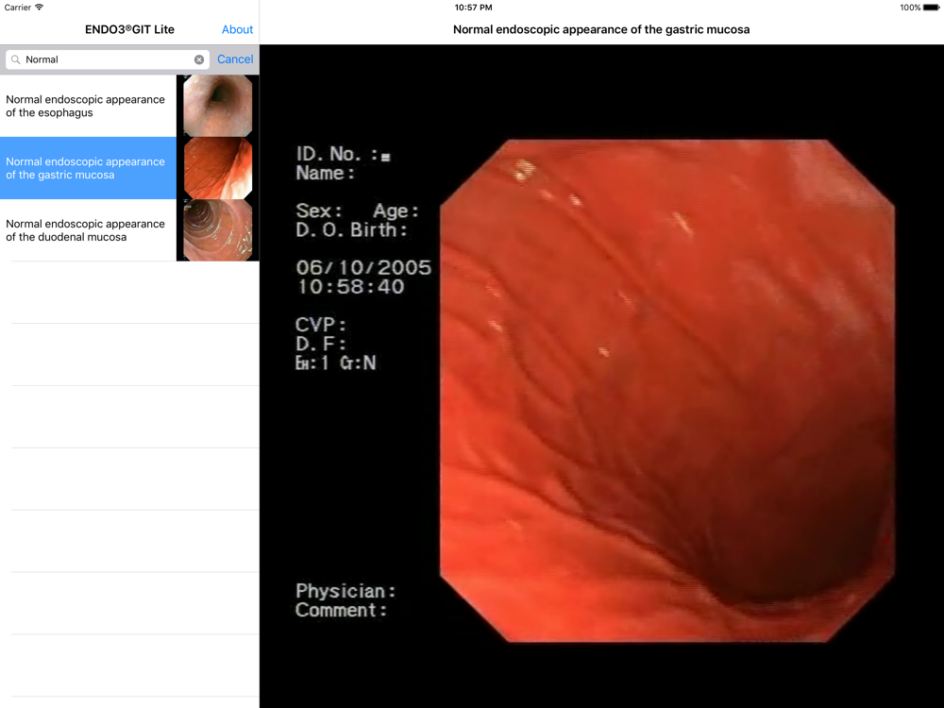944x708 pixels.
Task: Tap the Physician label on video
Action: point(346,591)
